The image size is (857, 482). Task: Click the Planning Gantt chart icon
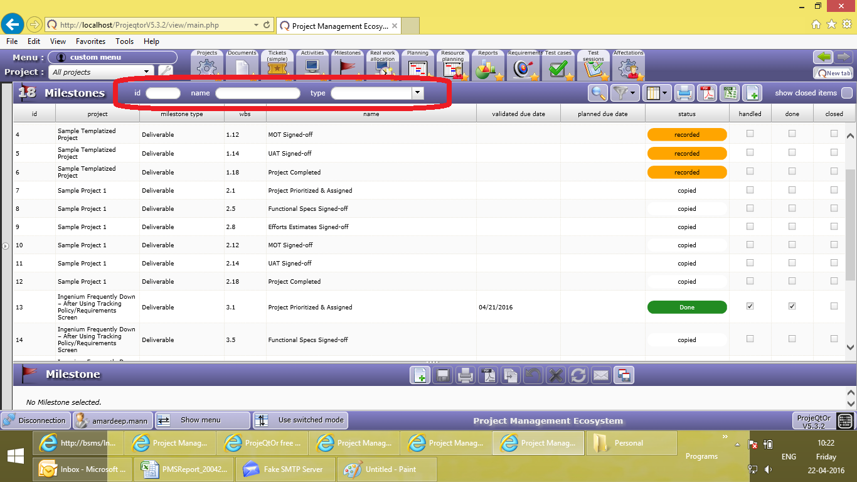[417, 67]
